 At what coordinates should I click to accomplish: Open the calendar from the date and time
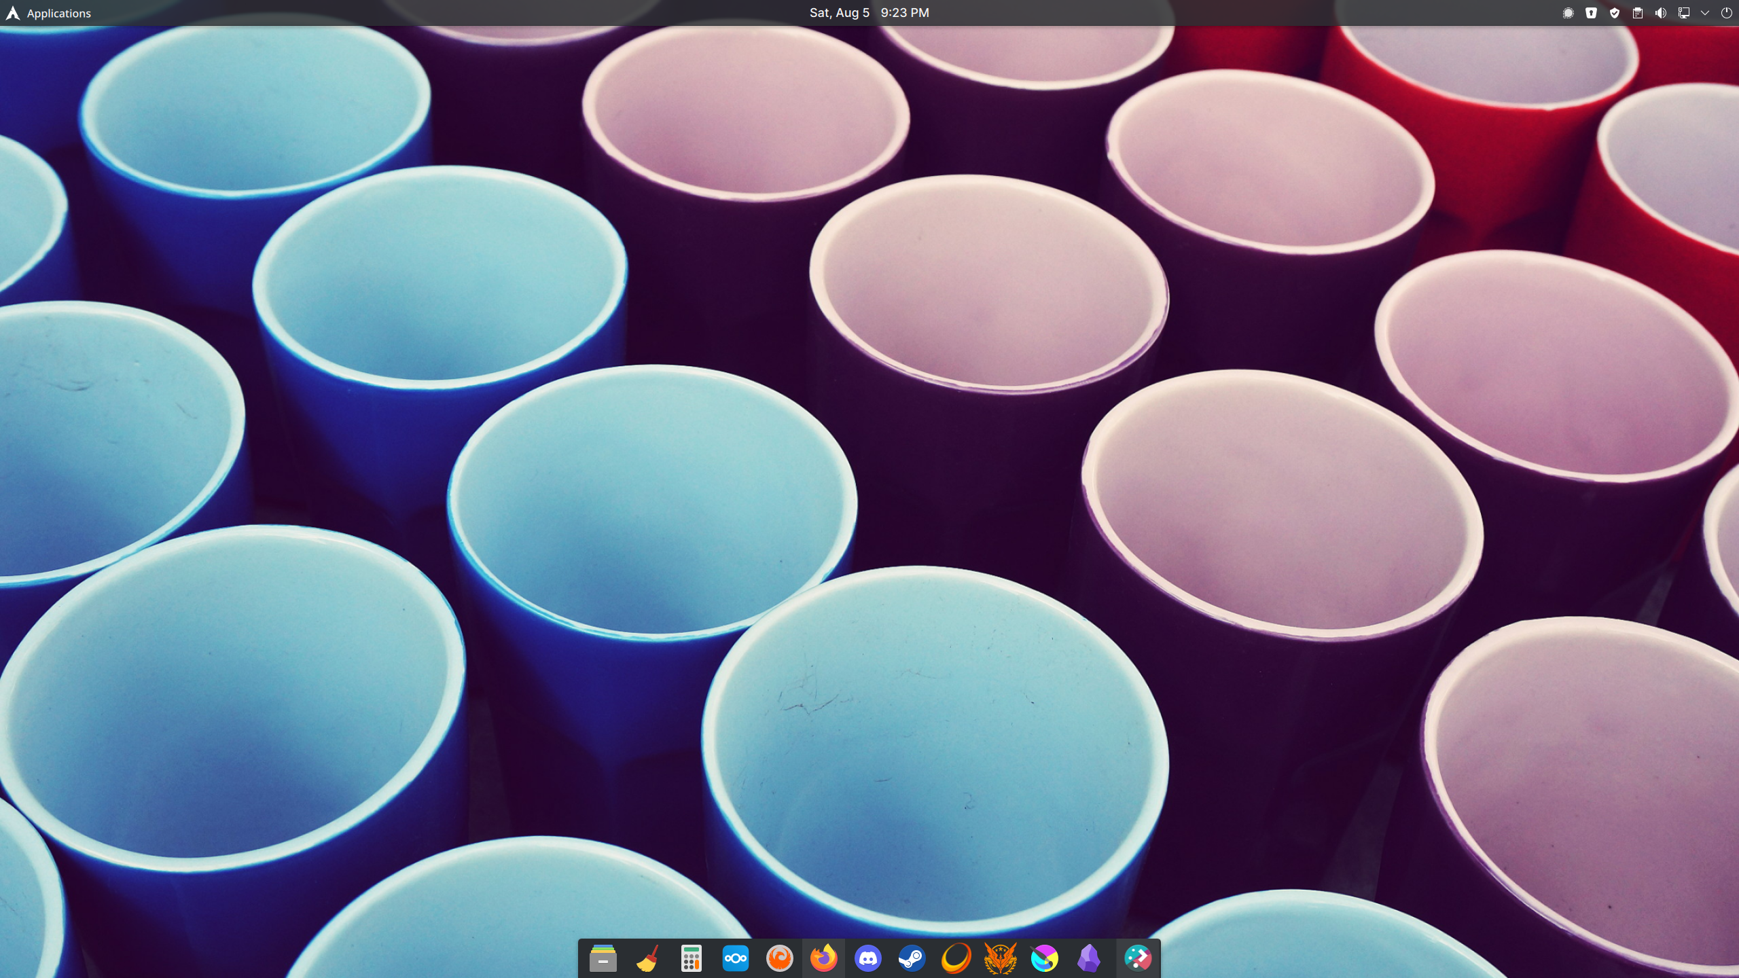[869, 13]
